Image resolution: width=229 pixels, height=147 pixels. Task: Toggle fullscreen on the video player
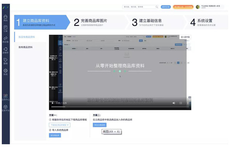tap(181, 103)
